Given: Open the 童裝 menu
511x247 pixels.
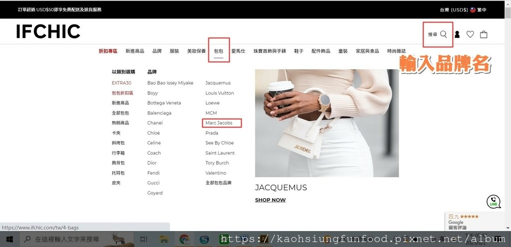Looking at the screenshot, I should (x=343, y=51).
